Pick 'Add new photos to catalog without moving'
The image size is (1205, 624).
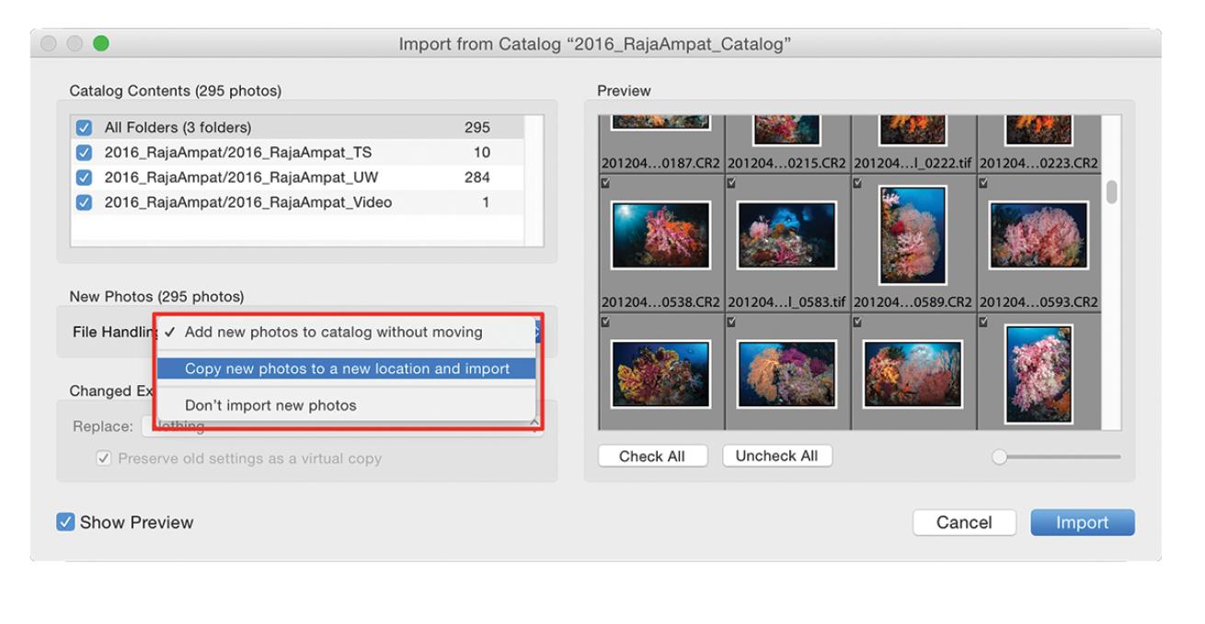click(x=333, y=332)
